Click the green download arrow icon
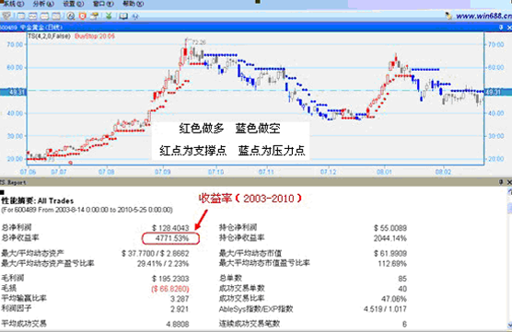The height and width of the screenshot is (332, 512). [x=109, y=16]
